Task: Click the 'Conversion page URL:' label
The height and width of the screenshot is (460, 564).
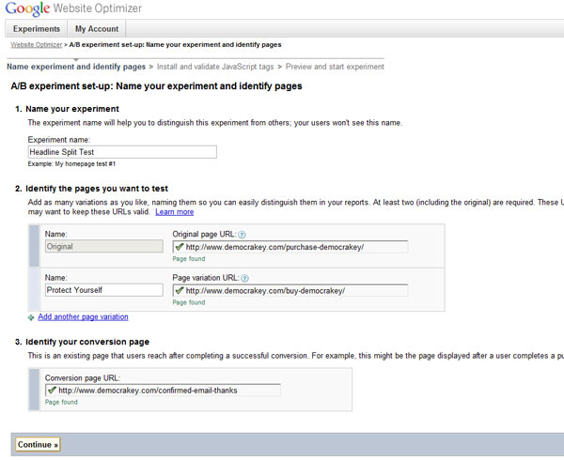Action: pos(83,378)
